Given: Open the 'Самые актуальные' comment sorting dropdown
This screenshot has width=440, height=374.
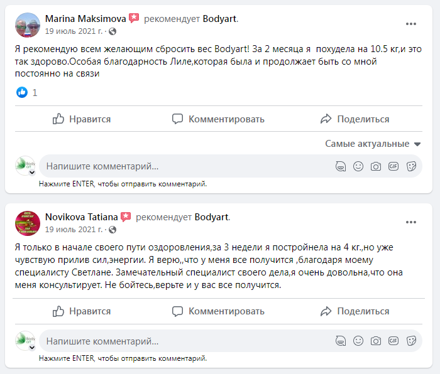Looking at the screenshot, I should coord(372,144).
